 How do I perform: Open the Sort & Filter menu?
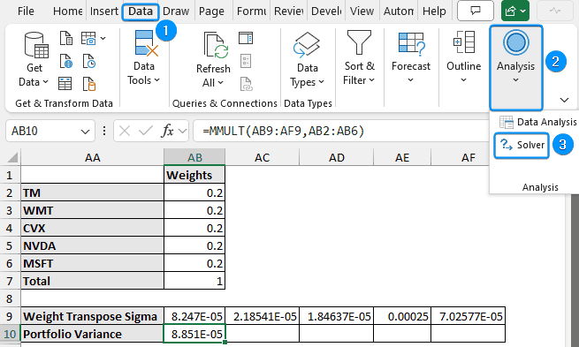click(x=359, y=58)
